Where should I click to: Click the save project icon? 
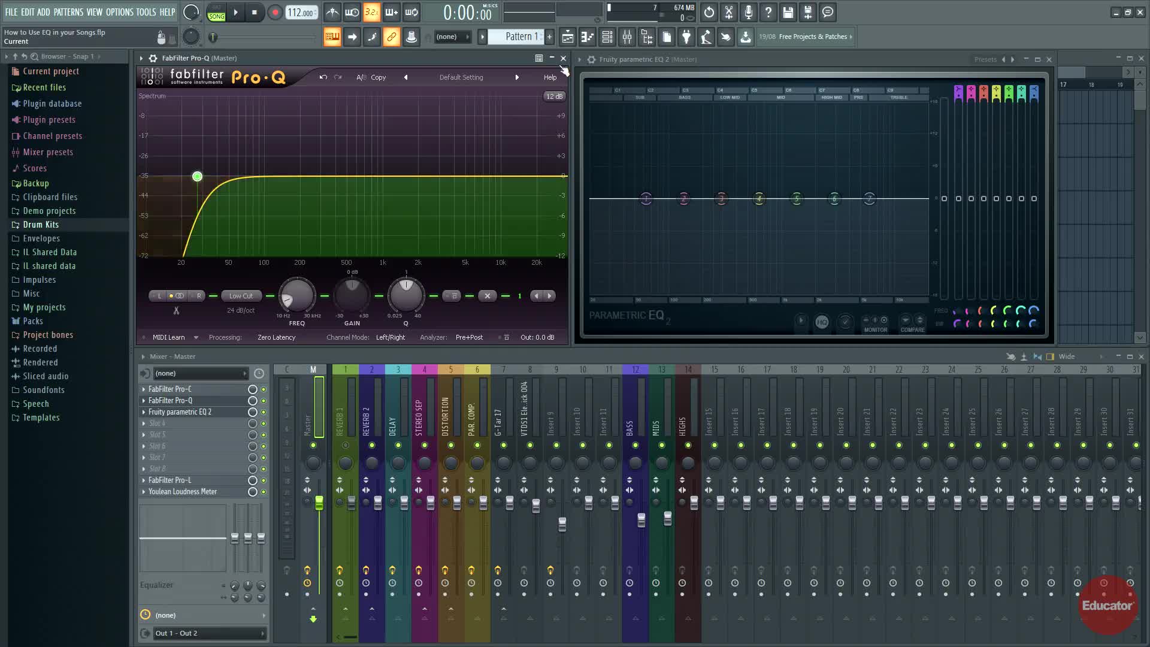coord(788,12)
